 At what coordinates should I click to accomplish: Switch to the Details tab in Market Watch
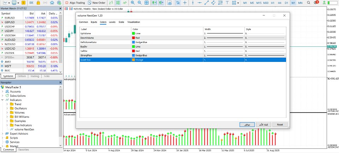click(x=22, y=76)
